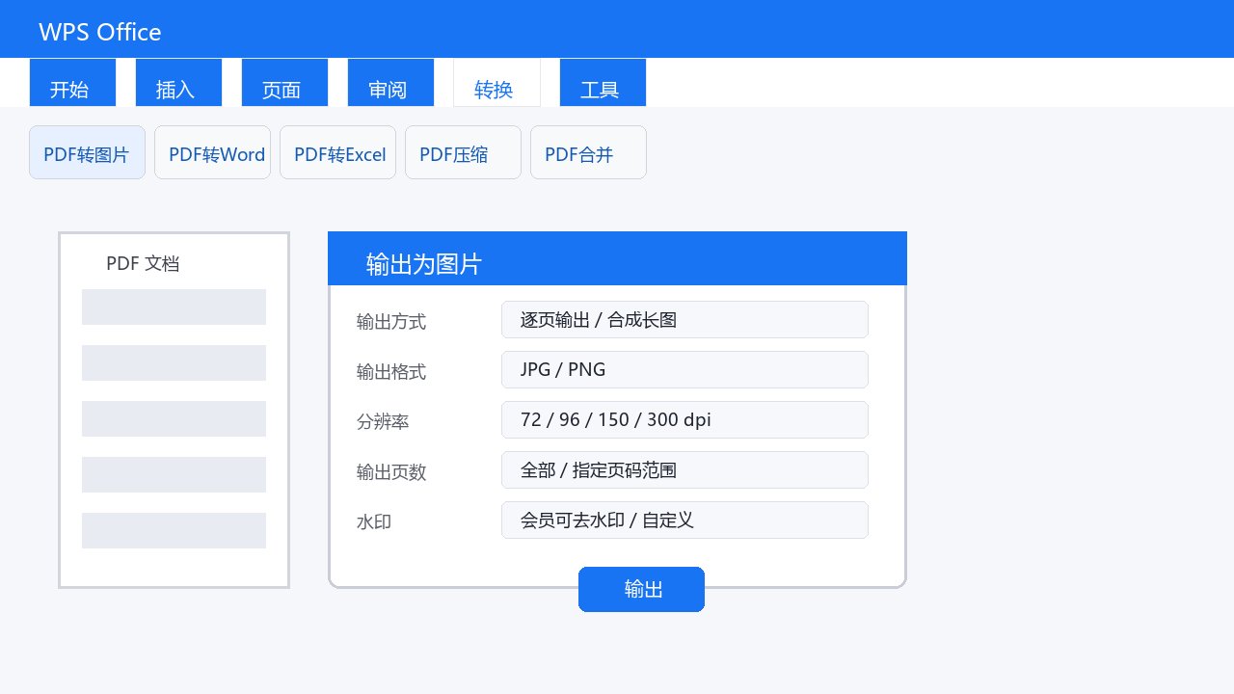Viewport: 1234px width, 694px height.
Task: Select the 审阅 tab
Action: (390, 83)
